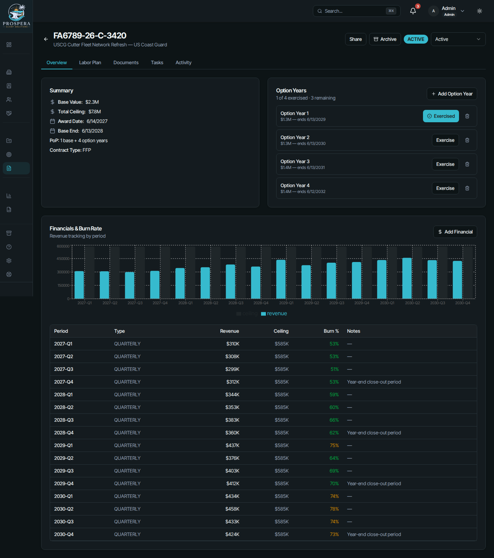The width and height of the screenshot is (494, 558).
Task: Select the 2027-Q1 table row period
Action: pos(63,344)
